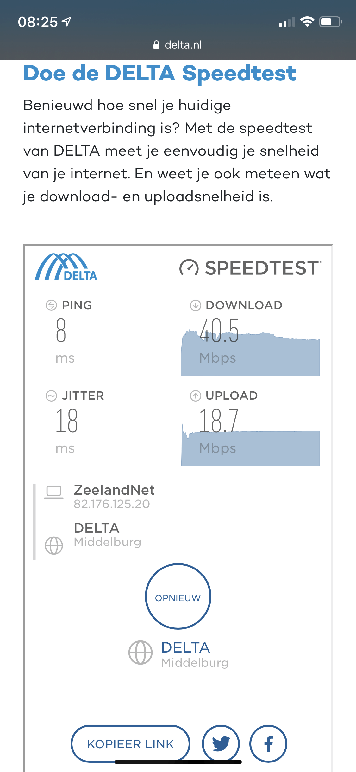Share result via Facebook icon
This screenshot has height=772, width=356.
tap(268, 743)
